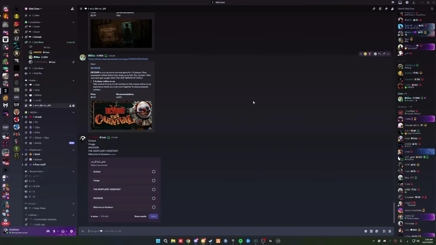The image size is (436, 245).
Task: Collapse the MEDIA category
Action: point(32,112)
